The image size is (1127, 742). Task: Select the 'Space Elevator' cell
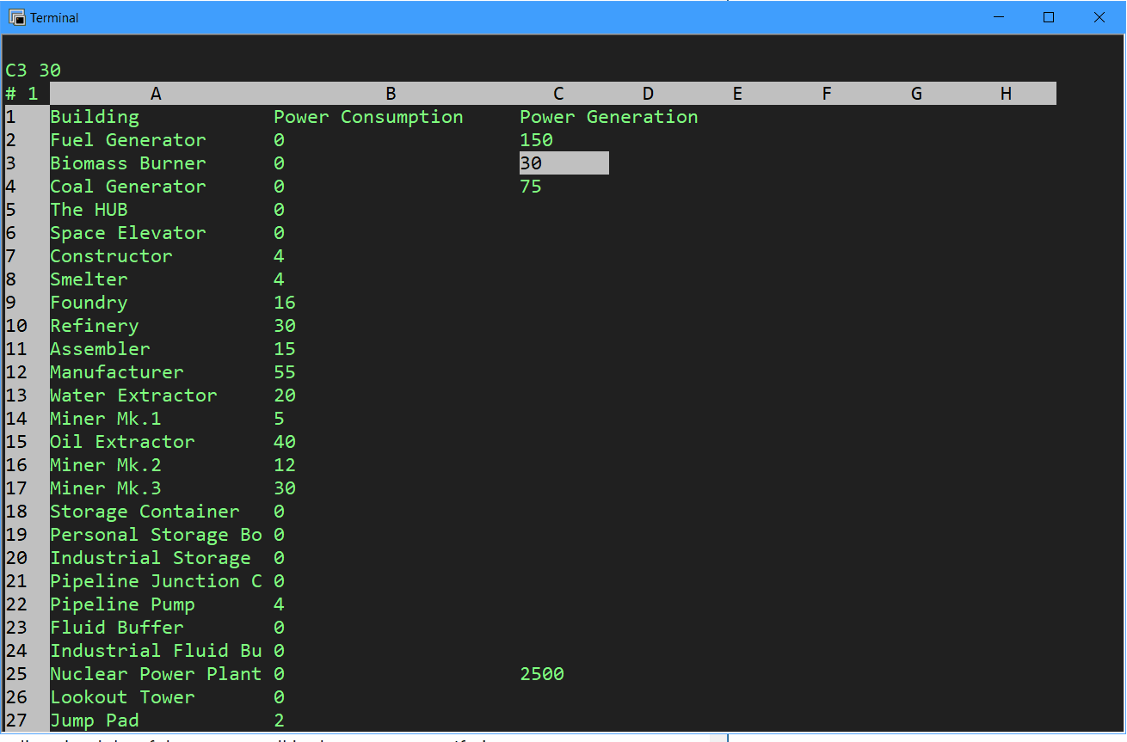coord(128,233)
